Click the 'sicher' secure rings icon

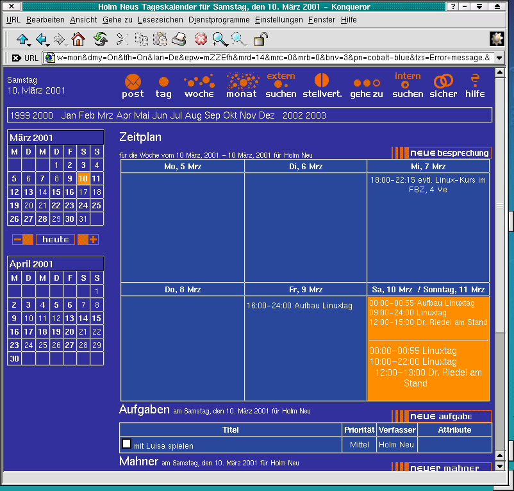[444, 82]
